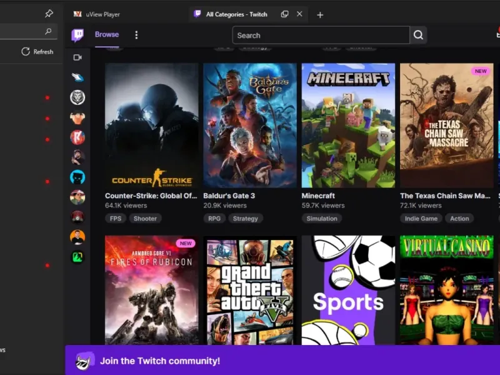The height and width of the screenshot is (375, 500).
Task: Click the Counter-Strike: Global Offensive title link
Action: 151,196
